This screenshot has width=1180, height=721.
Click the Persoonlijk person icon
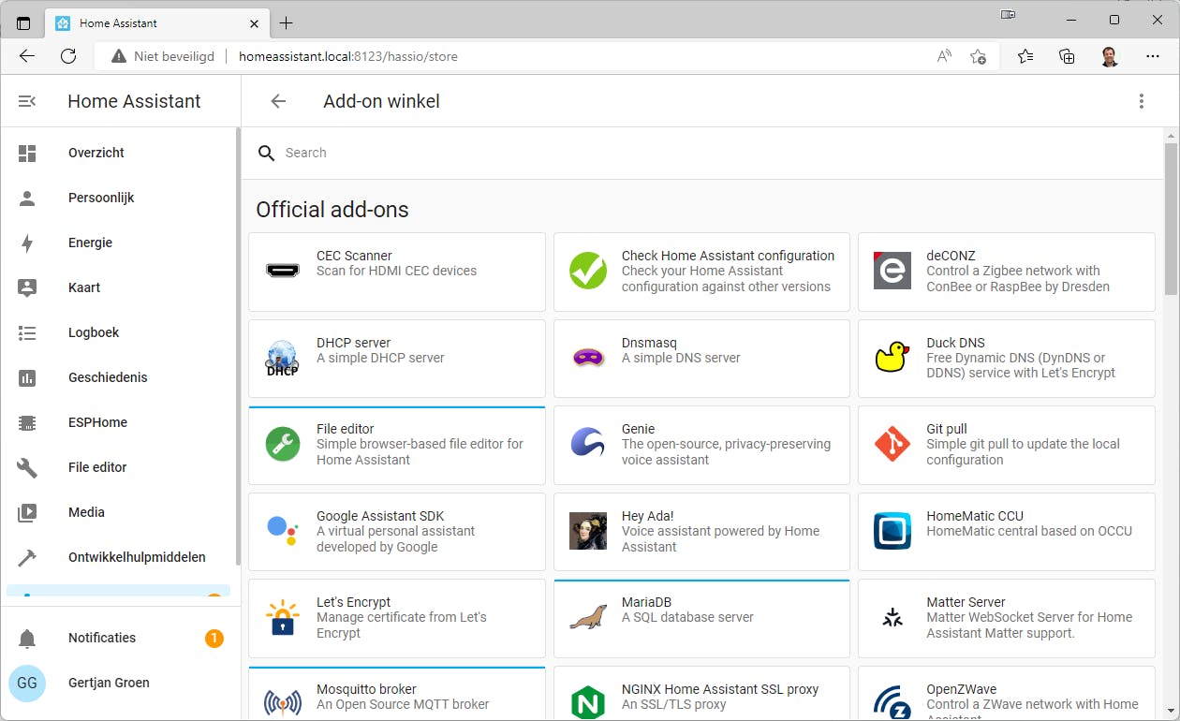[27, 198]
